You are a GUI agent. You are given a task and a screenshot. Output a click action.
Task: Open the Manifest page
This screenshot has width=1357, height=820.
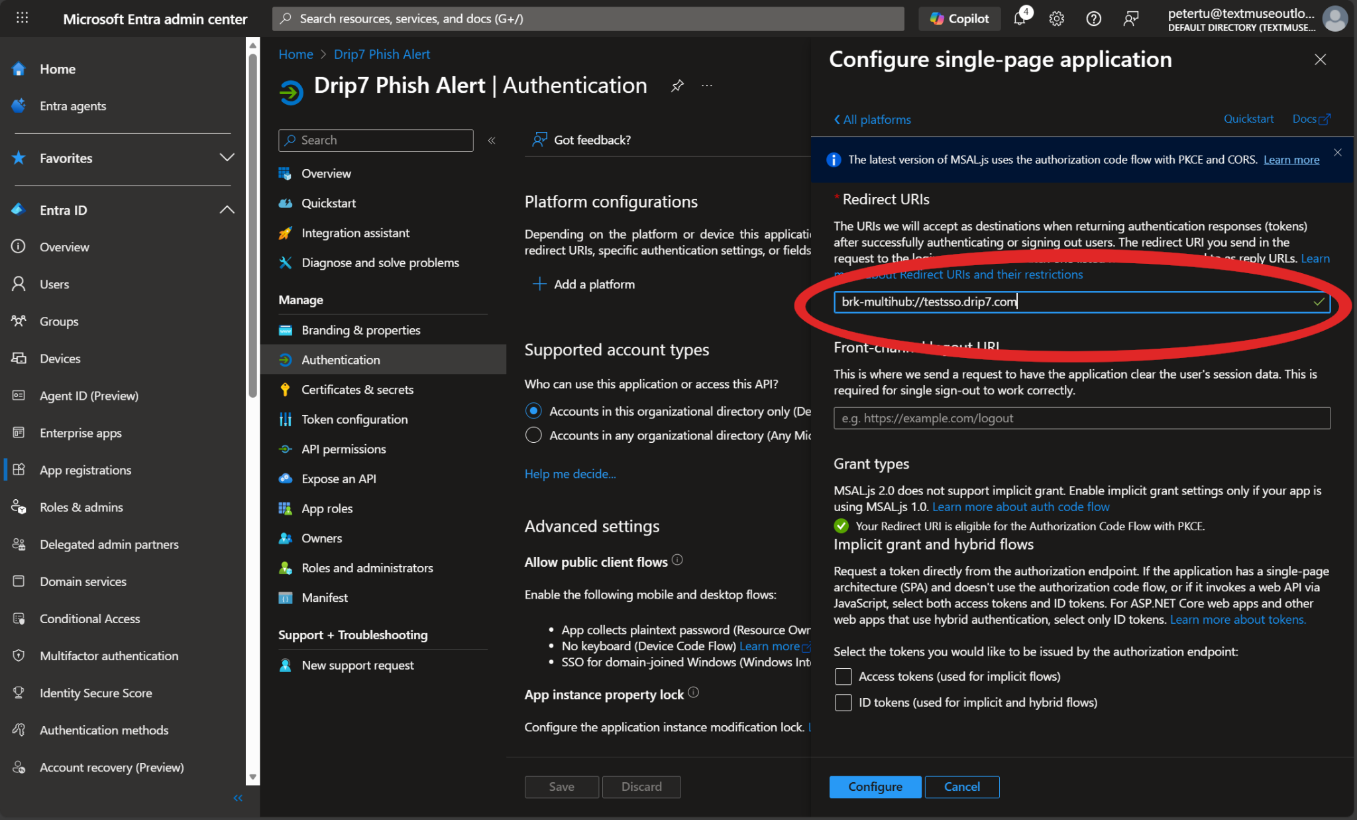(325, 598)
